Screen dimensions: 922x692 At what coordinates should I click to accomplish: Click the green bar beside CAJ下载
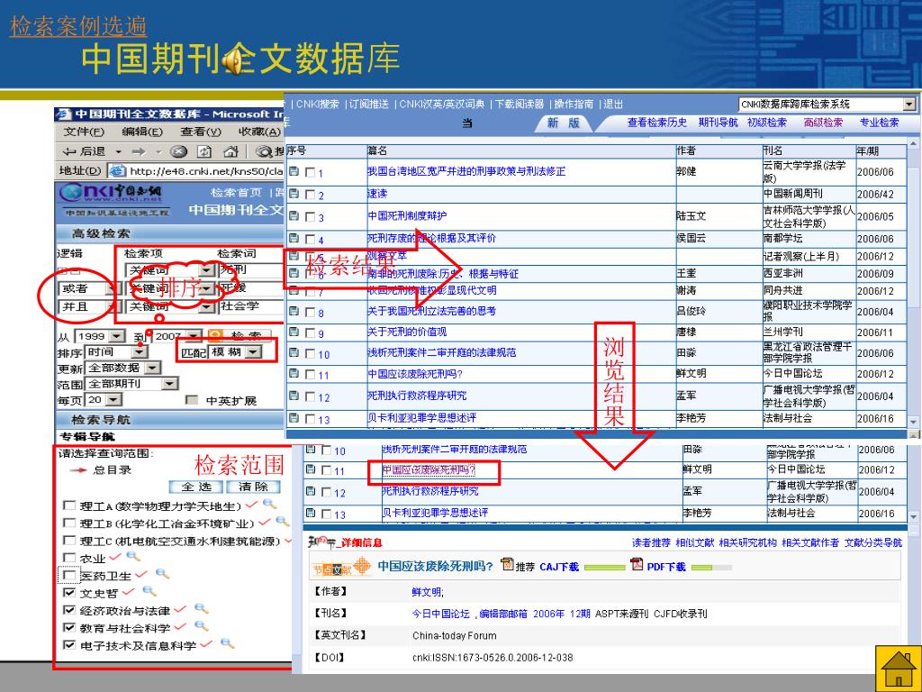point(604,568)
